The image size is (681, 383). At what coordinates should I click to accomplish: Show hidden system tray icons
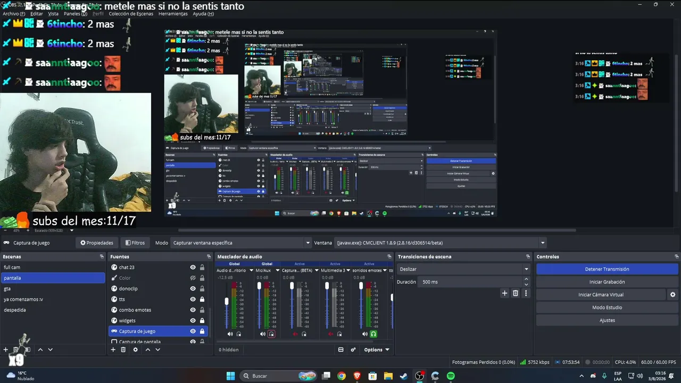click(x=581, y=376)
